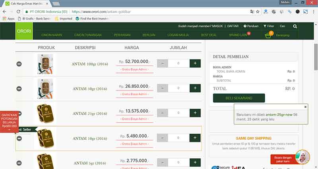The height and width of the screenshot is (169, 318).
Task: Decrease ANTAM 10gr quantity with minus
Action: [163, 138]
